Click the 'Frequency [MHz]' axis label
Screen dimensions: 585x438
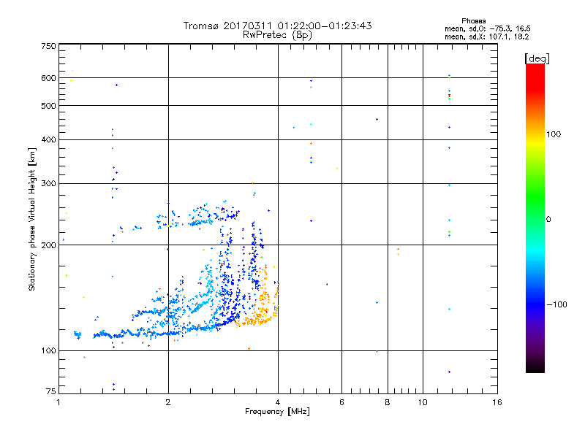click(x=277, y=412)
